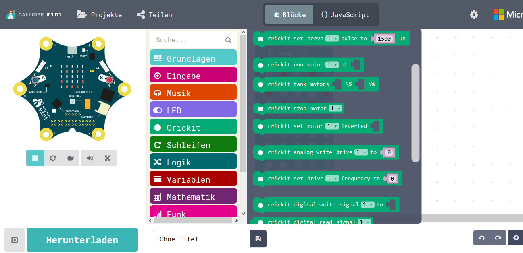The height and width of the screenshot is (253, 523).
Task: Mute the simulator sound
Action: (90, 158)
